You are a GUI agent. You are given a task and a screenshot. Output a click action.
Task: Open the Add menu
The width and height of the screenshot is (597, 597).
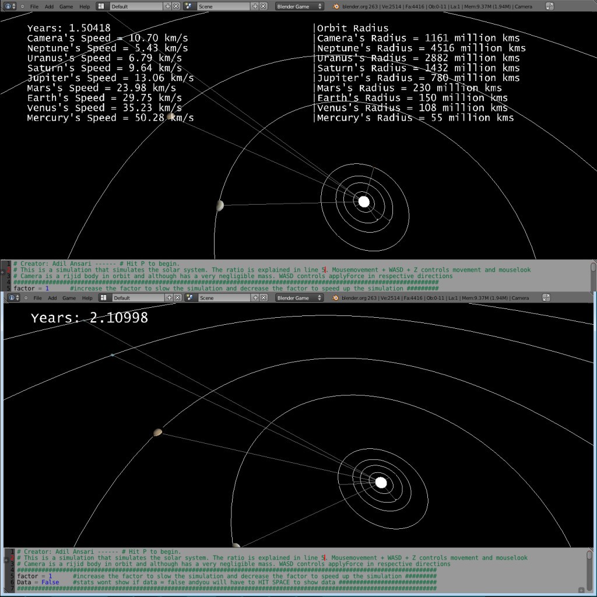(49, 6)
